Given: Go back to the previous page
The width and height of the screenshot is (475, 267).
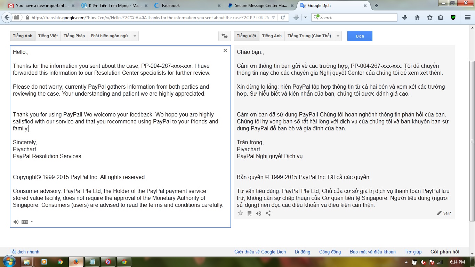Looking at the screenshot, I should (7, 17).
